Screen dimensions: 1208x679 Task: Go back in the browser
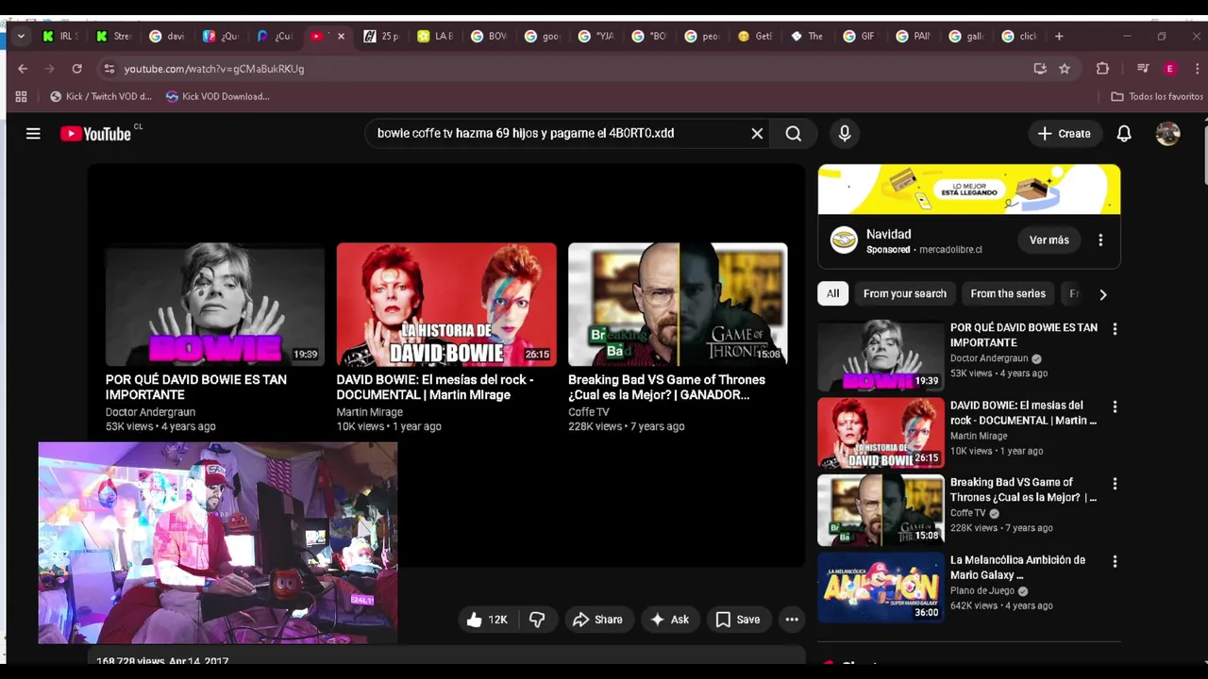coord(23,69)
